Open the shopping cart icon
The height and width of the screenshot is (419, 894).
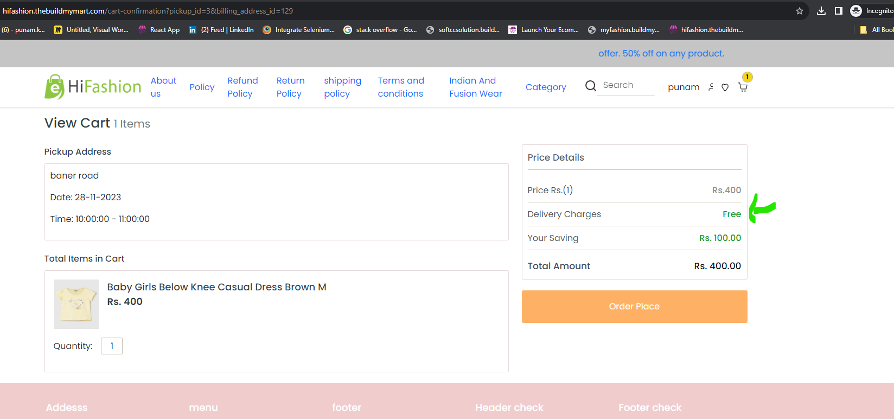pos(743,87)
